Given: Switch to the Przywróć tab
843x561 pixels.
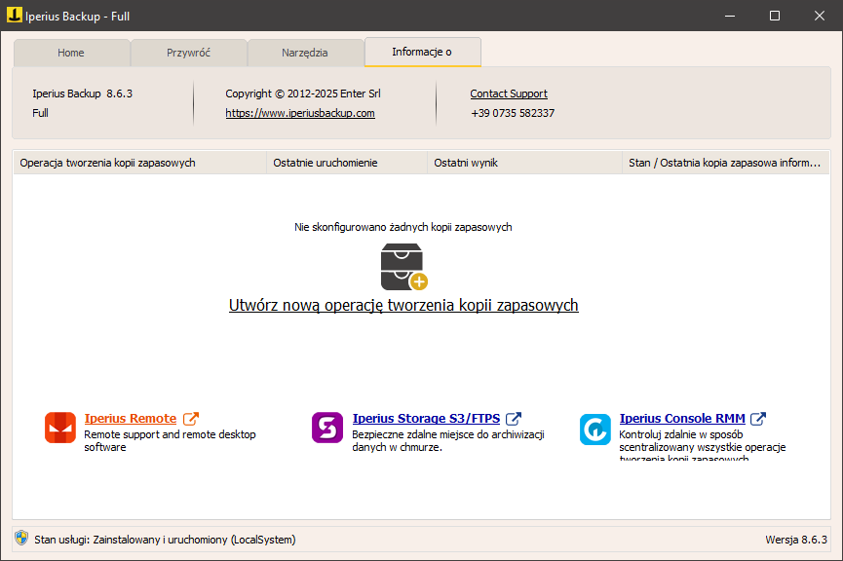Looking at the screenshot, I should tap(188, 53).
